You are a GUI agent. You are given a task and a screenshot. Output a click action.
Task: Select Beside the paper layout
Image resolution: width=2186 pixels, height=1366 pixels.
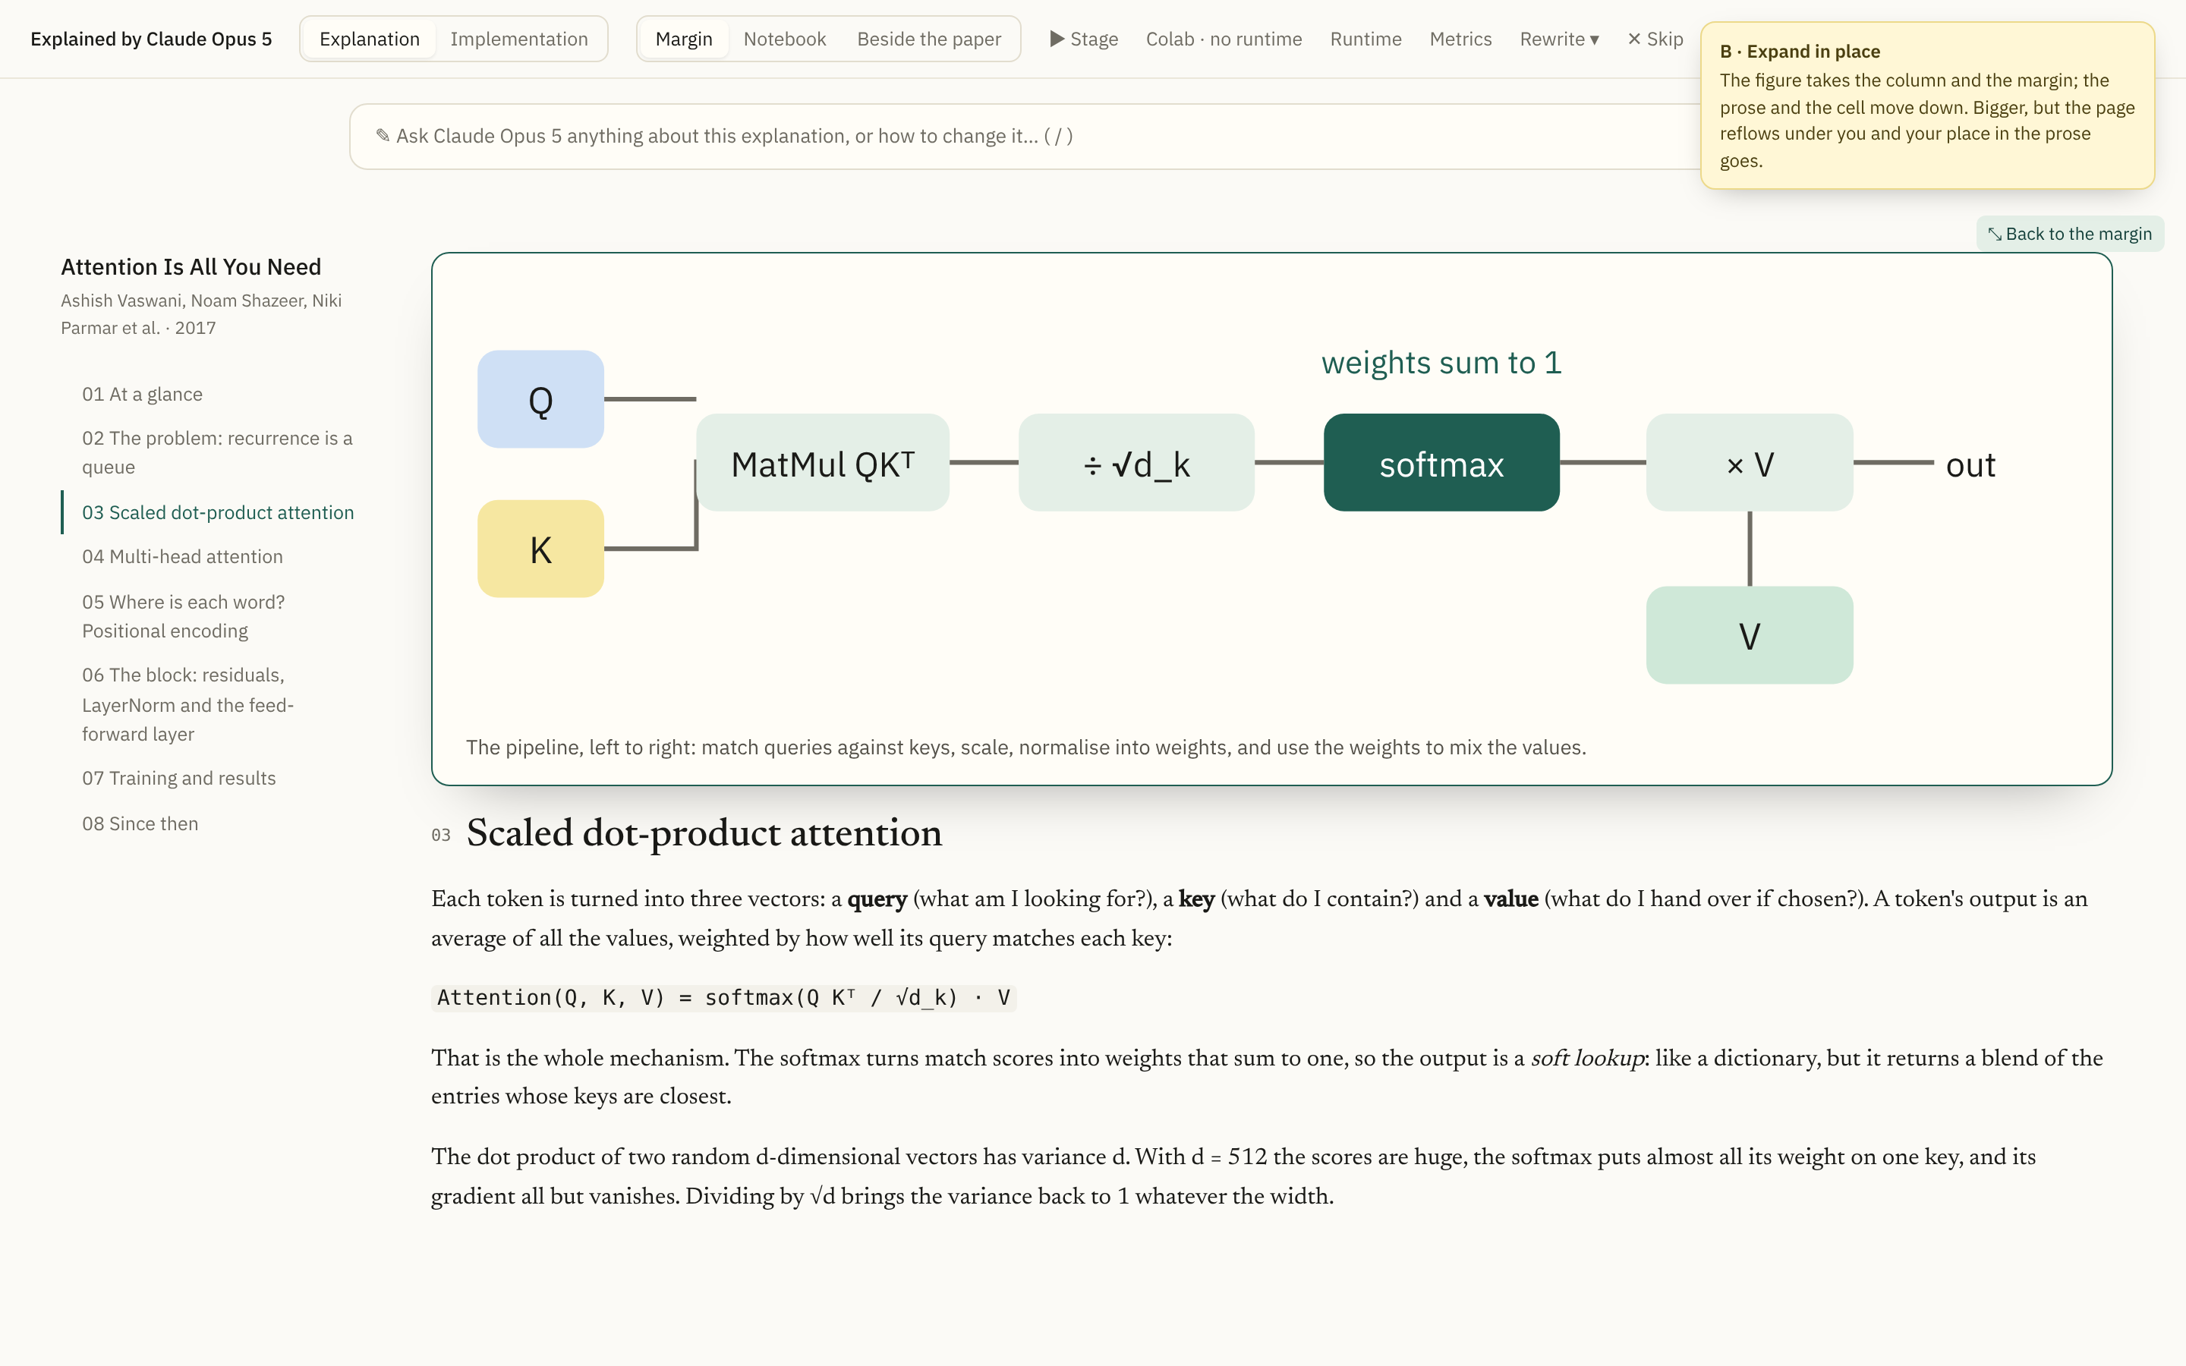(x=928, y=39)
